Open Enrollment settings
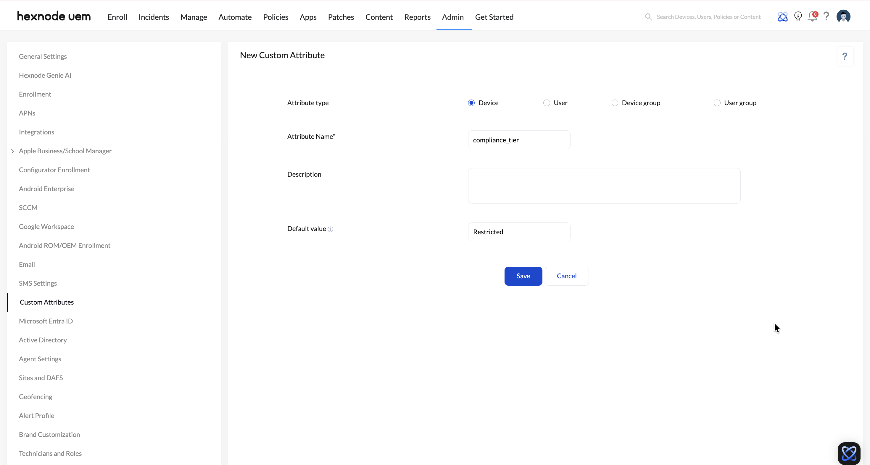Viewport: 870px width, 465px height. (35, 94)
